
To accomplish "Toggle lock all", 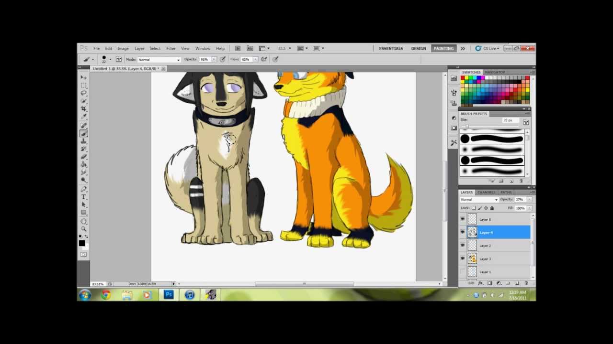I will (x=492, y=208).
